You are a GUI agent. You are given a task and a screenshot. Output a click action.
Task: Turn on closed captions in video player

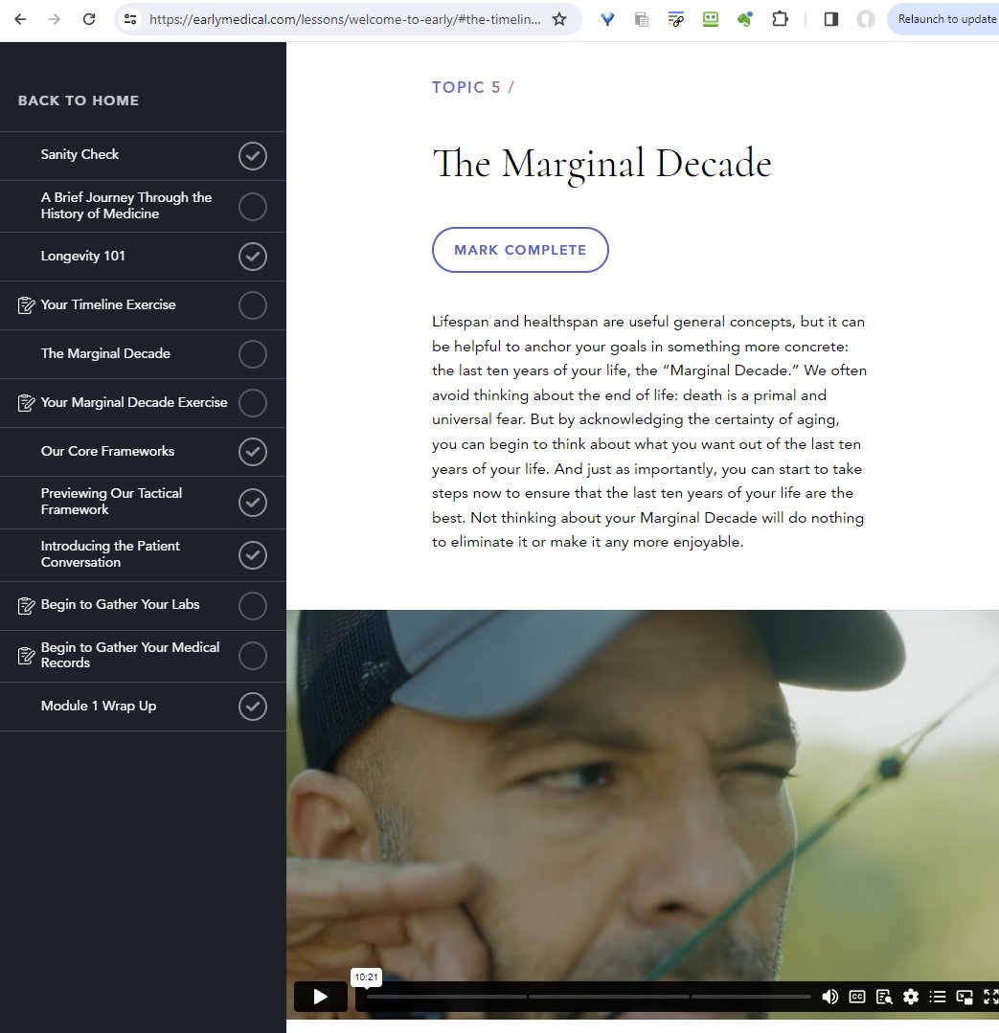tap(857, 997)
